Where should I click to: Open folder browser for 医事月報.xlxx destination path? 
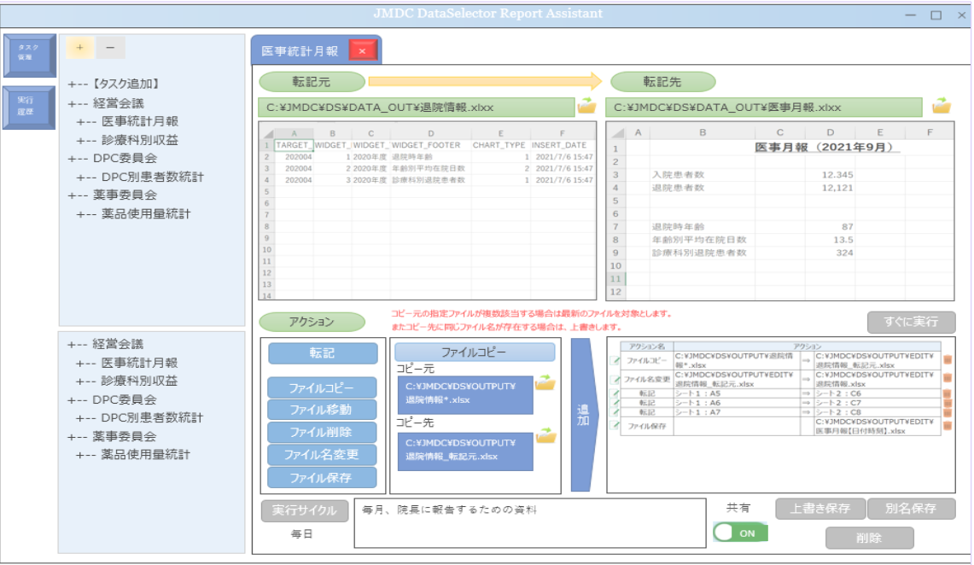coord(941,106)
